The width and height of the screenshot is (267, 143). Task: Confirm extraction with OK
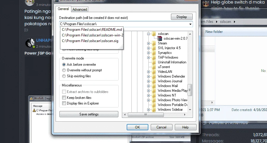(x=137, y=127)
